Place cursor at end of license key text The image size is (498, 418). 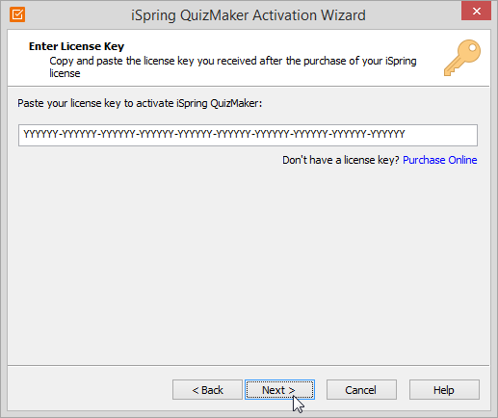click(406, 134)
